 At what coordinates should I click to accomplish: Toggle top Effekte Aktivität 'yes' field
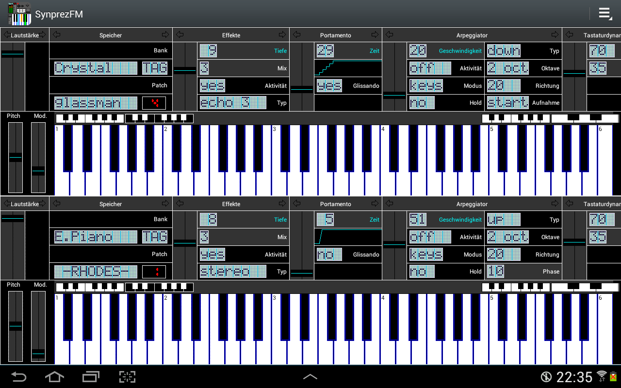point(212,86)
